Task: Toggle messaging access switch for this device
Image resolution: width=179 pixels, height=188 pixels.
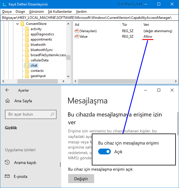Action: (x=105, y=152)
